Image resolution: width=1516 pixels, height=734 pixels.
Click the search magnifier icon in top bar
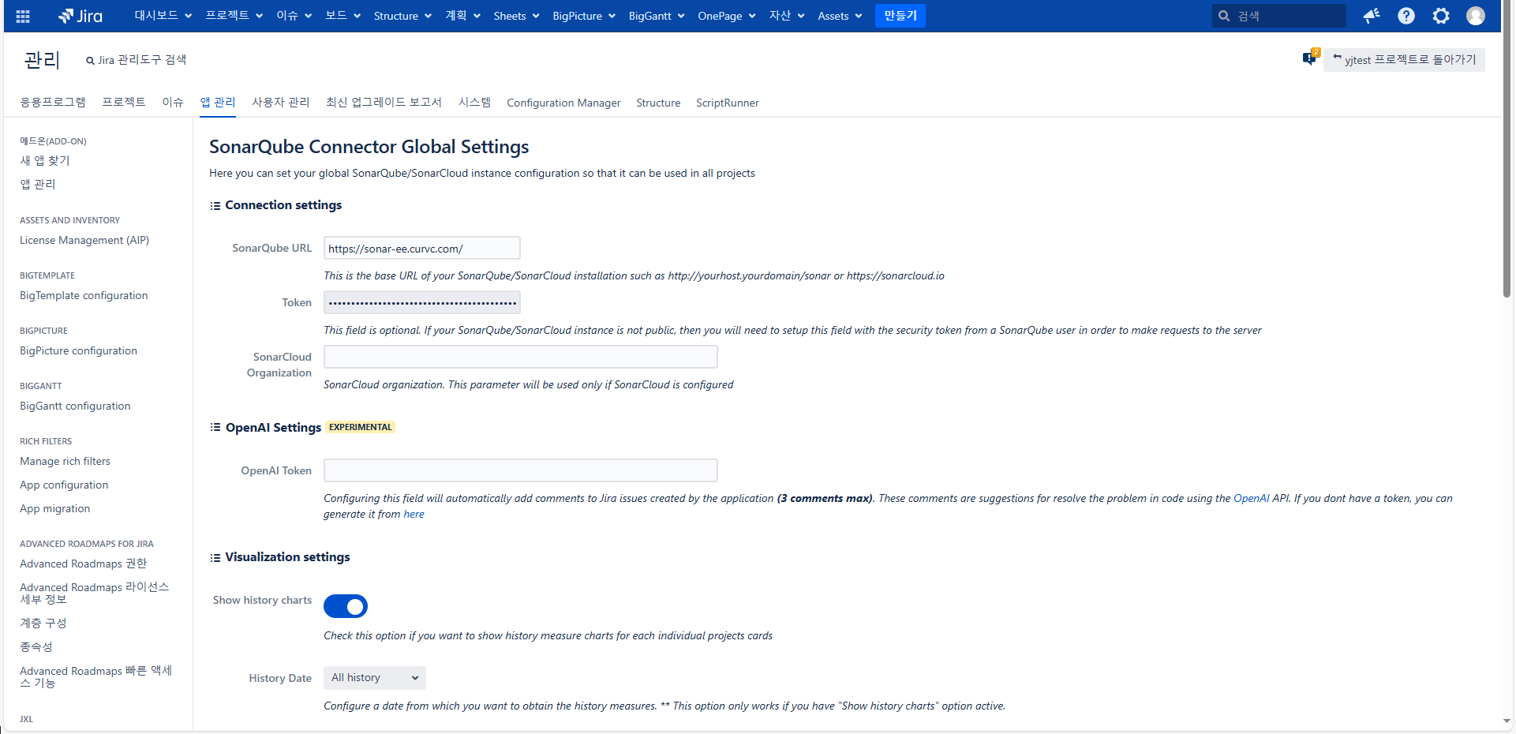(x=1224, y=16)
